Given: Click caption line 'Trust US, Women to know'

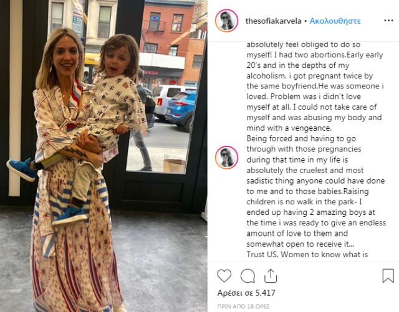Looking at the screenshot, I should click(x=307, y=254).
